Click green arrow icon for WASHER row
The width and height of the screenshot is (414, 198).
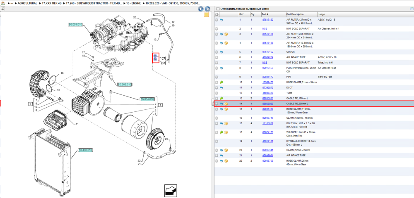point(221,132)
